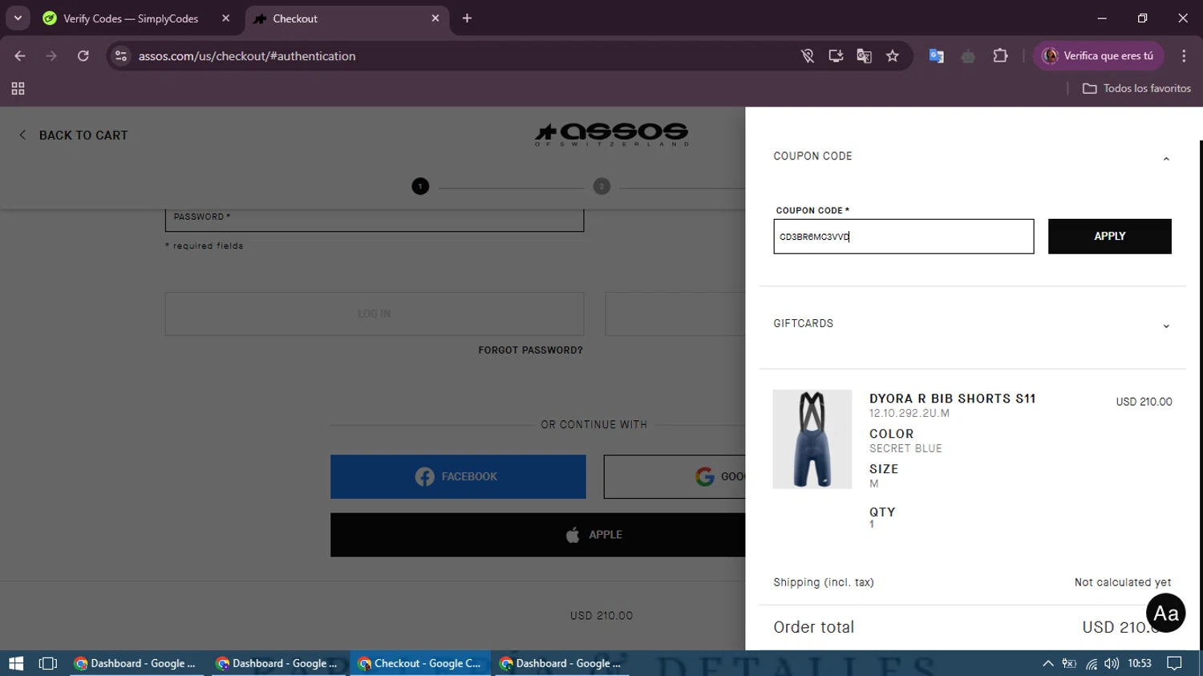Select checkout step 1 marker
1203x676 pixels.
click(x=420, y=186)
